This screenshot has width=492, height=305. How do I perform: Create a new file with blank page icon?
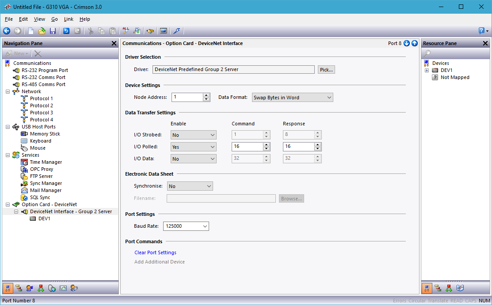click(31, 31)
